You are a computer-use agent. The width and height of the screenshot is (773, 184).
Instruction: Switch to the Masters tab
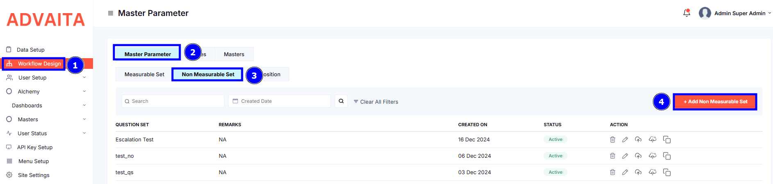(x=234, y=54)
